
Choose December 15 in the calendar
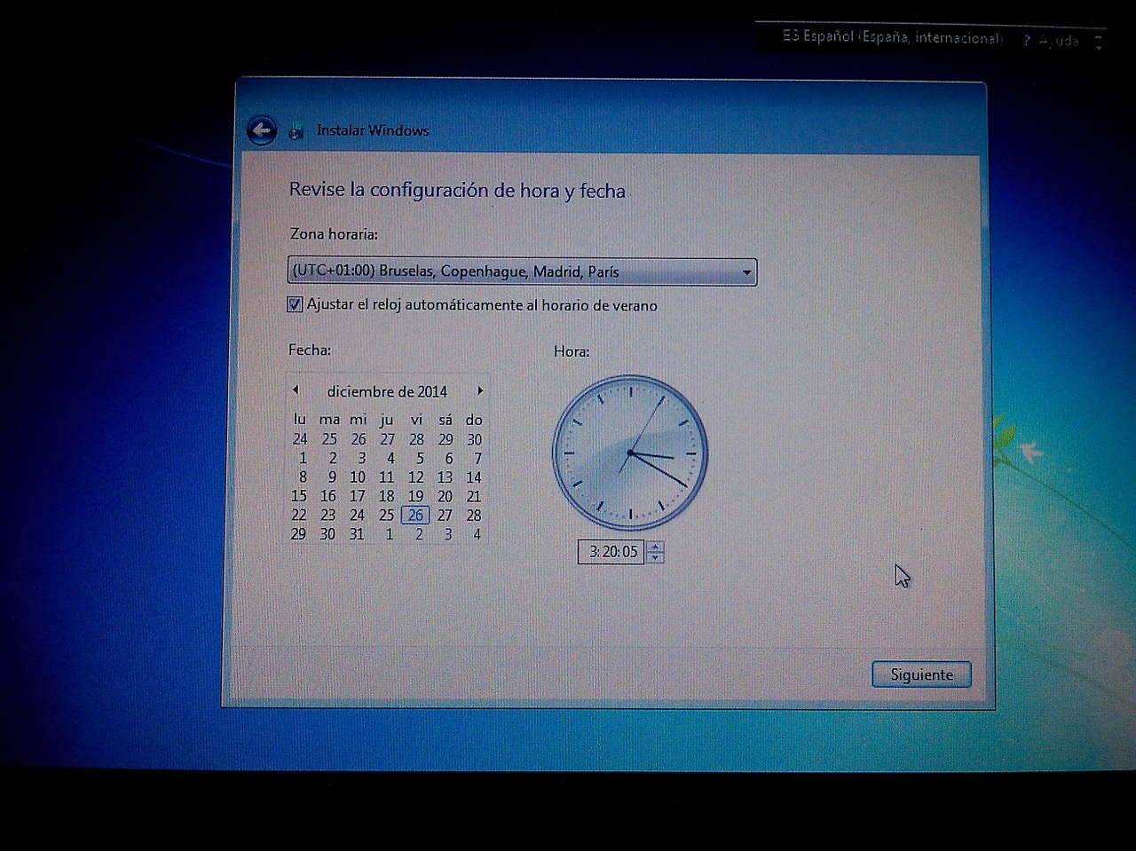tap(299, 496)
